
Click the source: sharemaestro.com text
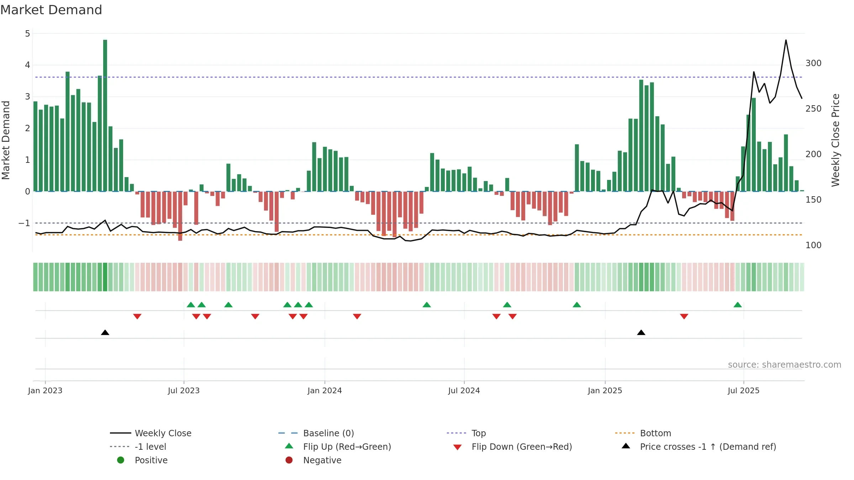coord(784,364)
